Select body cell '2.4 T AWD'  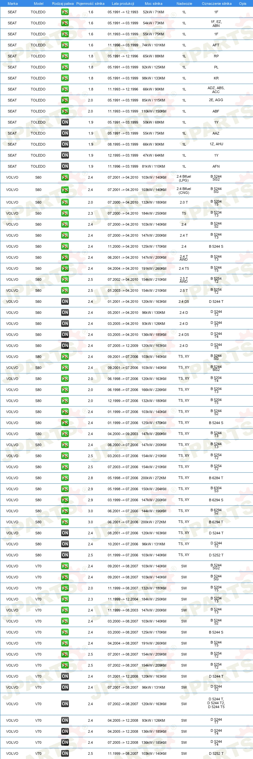184,258
